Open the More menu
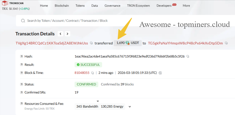The height and width of the screenshot is (115, 235). [186, 6]
